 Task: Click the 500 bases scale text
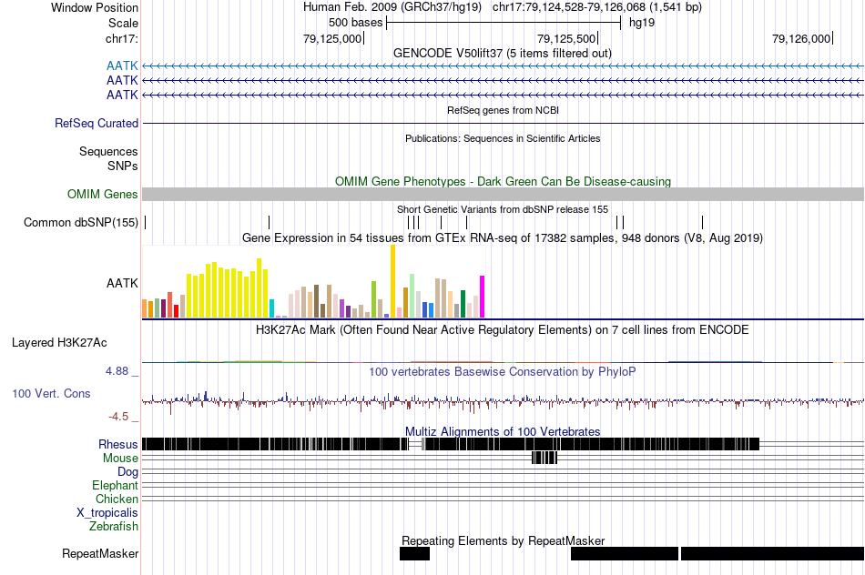[x=355, y=23]
